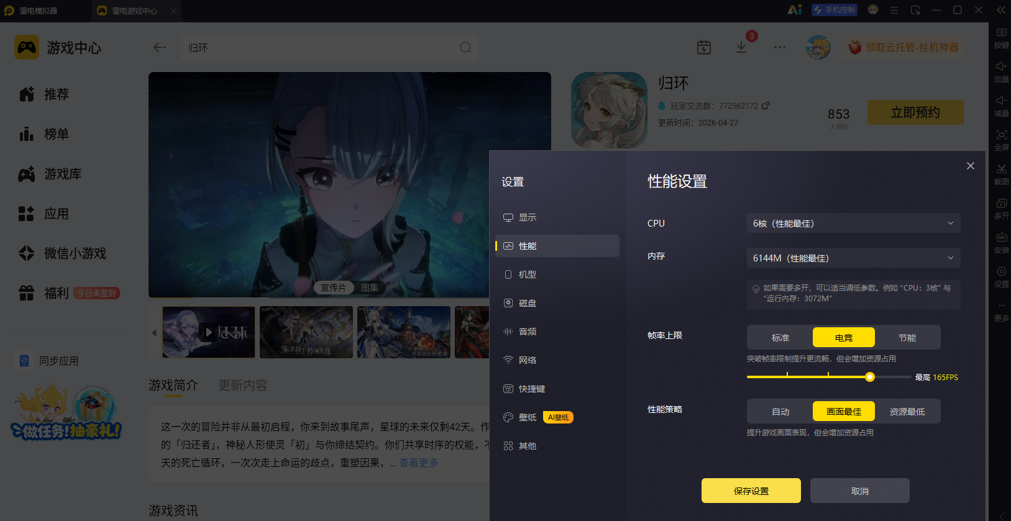Toggle 全屏 fullscreen from the right sidebar

(x=1002, y=140)
